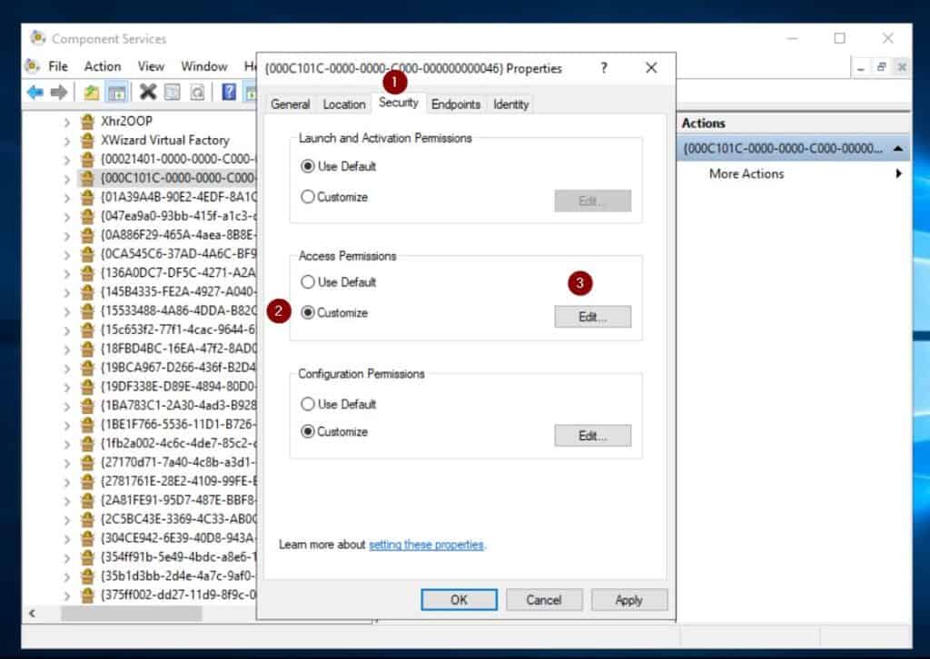Open the View menu
This screenshot has width=930, height=659.
(152, 66)
